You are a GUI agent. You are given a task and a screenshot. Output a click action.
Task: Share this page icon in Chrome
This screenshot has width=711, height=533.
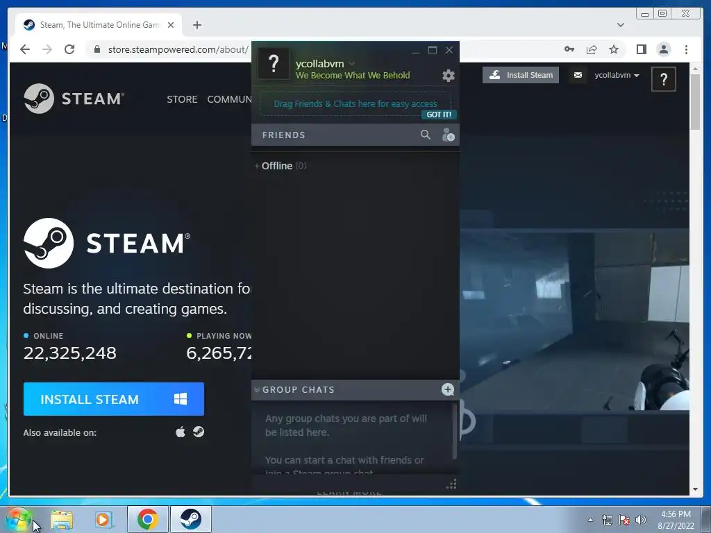tap(592, 49)
